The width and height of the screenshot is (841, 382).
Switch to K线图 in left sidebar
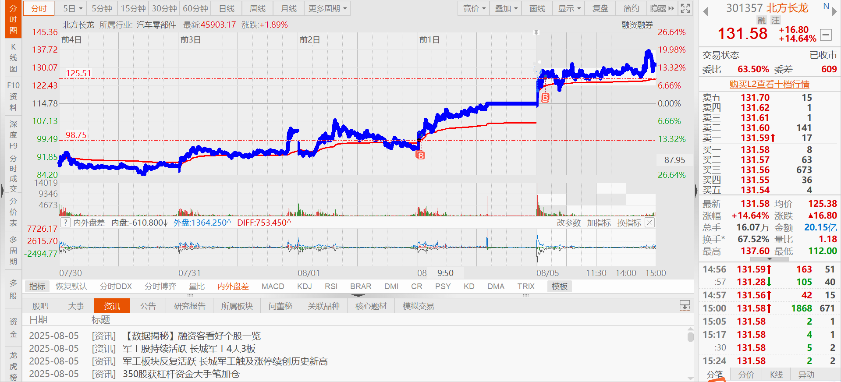[x=13, y=58]
